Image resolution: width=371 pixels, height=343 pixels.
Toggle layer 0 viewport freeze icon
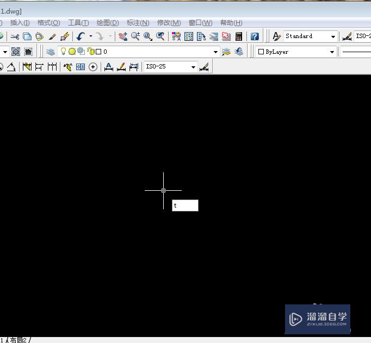pyautogui.click(x=81, y=51)
